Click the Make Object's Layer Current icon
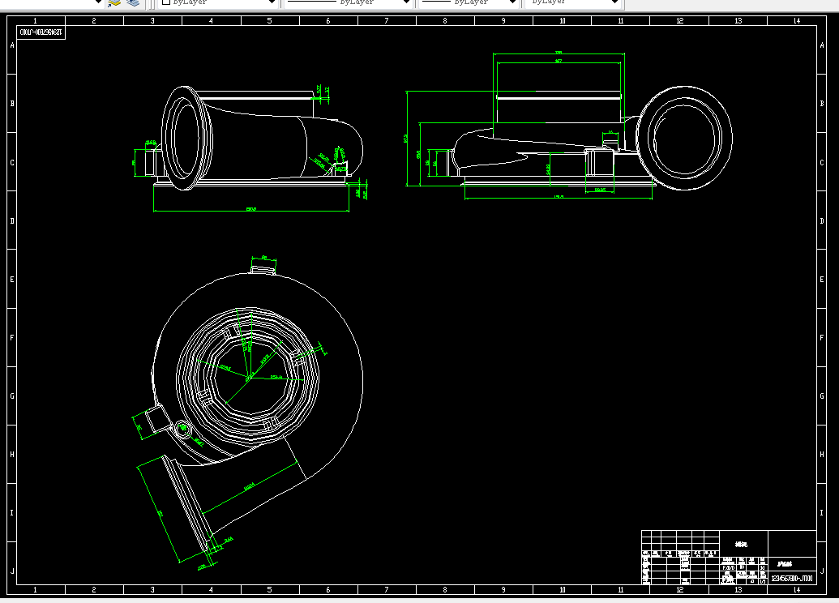Screen dimensions: 839x603 click(x=114, y=3)
